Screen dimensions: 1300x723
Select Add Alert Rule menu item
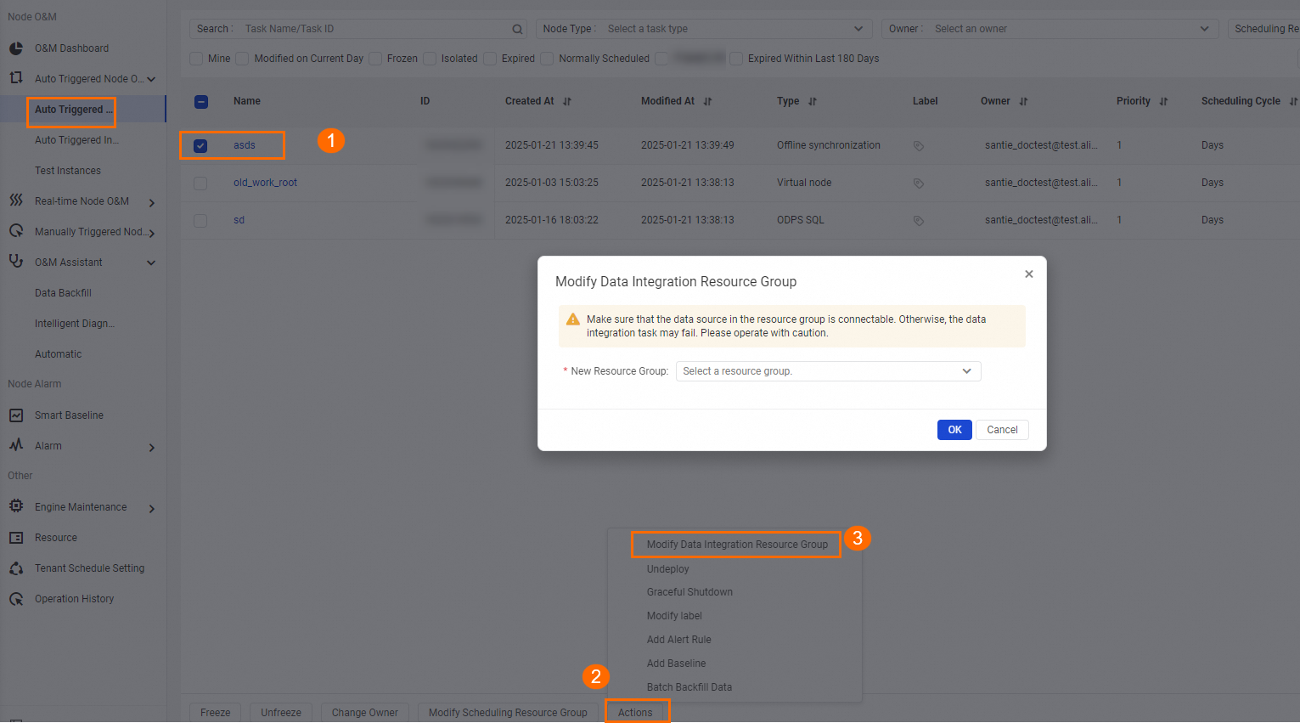click(678, 640)
